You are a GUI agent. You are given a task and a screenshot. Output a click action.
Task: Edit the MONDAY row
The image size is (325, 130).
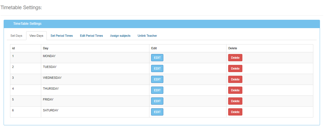point(157,58)
